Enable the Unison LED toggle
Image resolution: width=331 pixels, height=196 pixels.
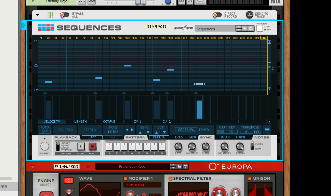[250, 179]
